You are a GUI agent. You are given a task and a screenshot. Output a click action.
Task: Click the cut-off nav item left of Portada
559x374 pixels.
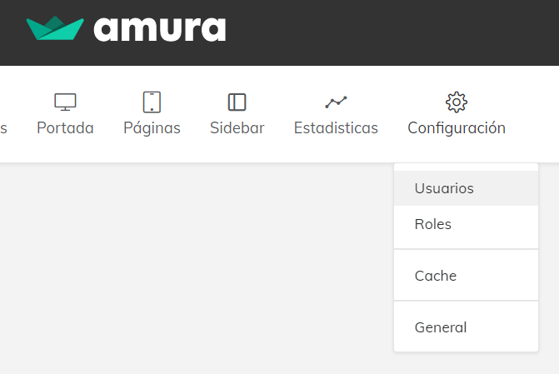[3, 128]
